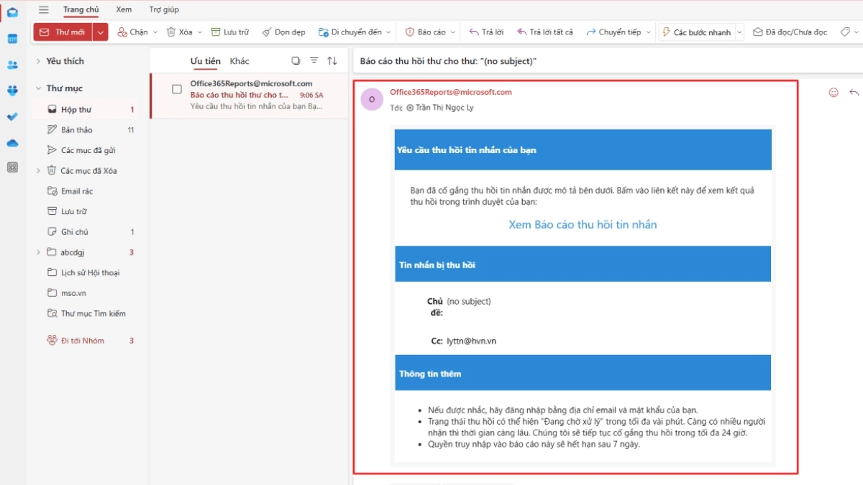This screenshot has height=485, width=863.
Task: Click the sort icon above the message list
Action: click(332, 61)
